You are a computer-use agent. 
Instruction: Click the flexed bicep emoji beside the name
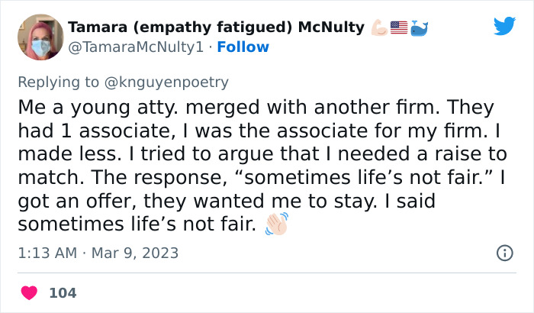pos(379,28)
